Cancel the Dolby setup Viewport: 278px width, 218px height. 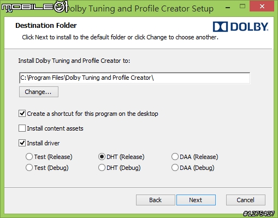[x=246, y=200]
